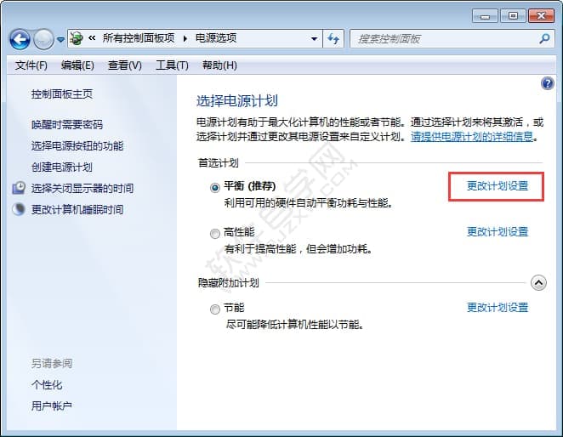The image size is (563, 437).
Task: Select the 节能 power plan
Action: [214, 309]
